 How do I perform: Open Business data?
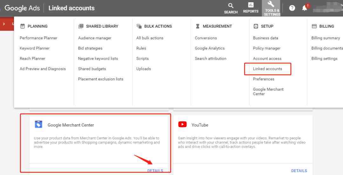(266, 38)
